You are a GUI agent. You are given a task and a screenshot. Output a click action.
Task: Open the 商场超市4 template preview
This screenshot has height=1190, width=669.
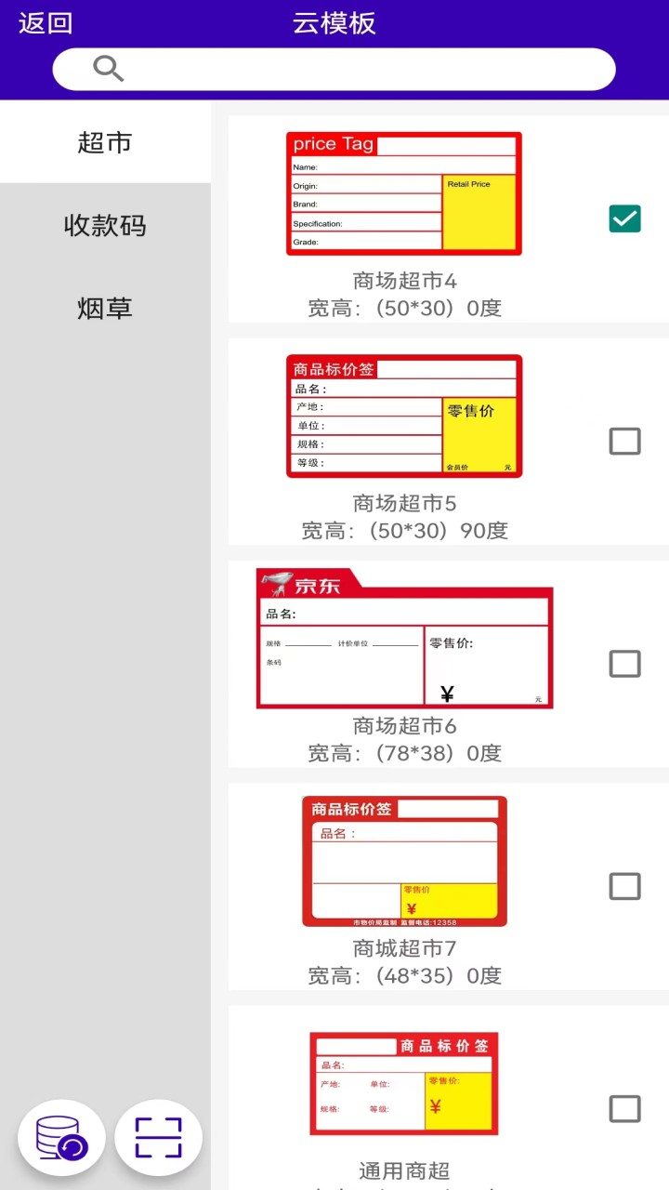click(403, 192)
